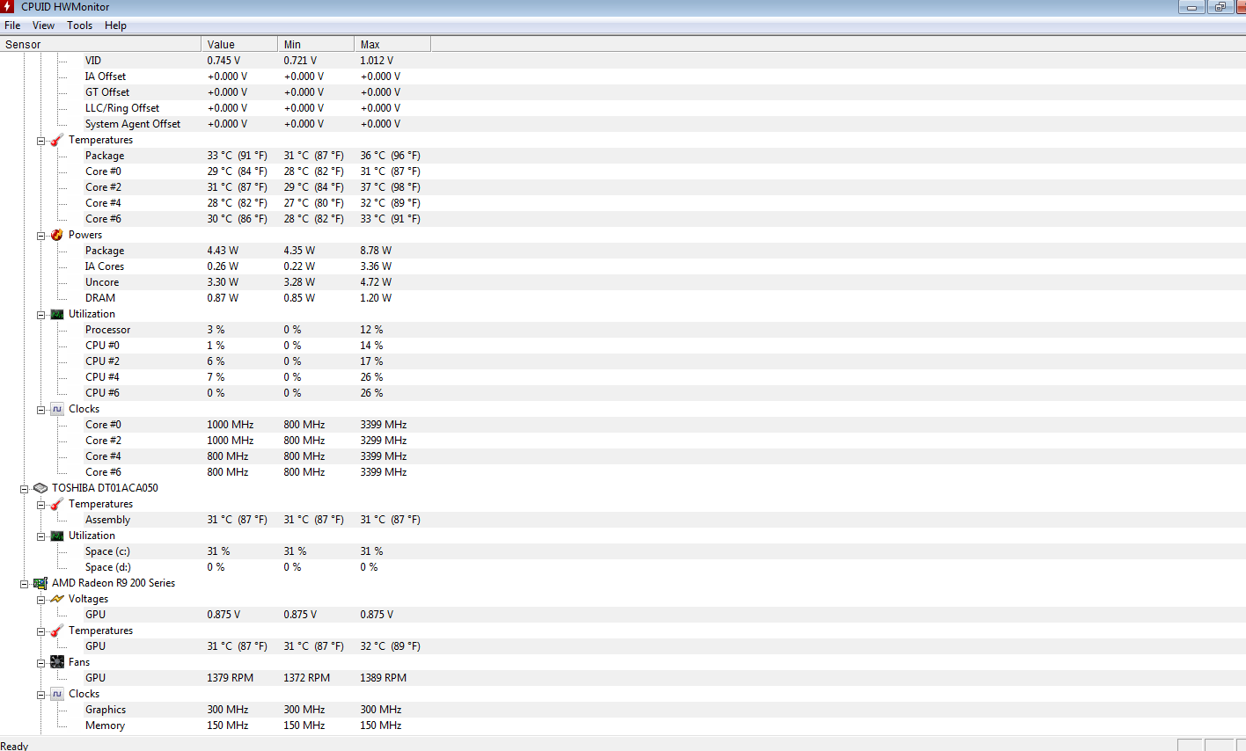Collapse the Utilization group containing Processor
Image resolution: width=1246 pixels, height=751 pixels.
(40, 315)
